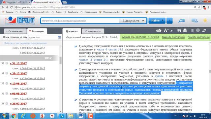Bookmark this page with the browser star
The height and width of the screenshot is (119, 211).
(x=199, y=7)
